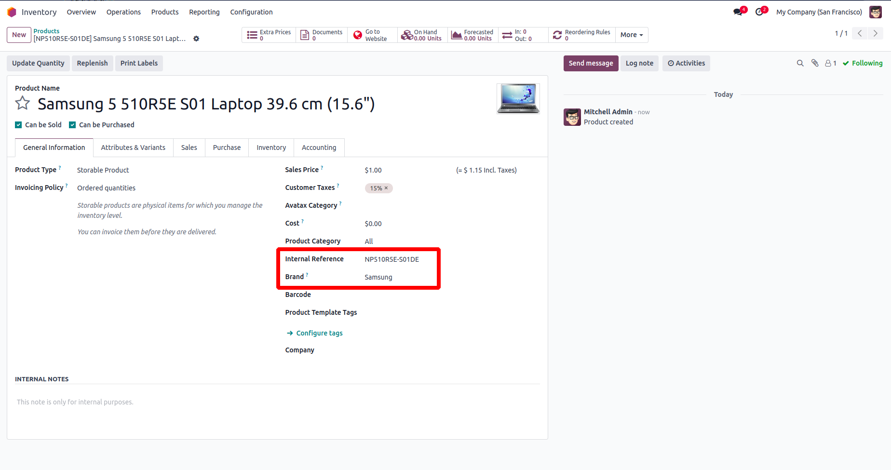Switch to the Purchase tab
This screenshot has height=470, width=891.
(227, 148)
